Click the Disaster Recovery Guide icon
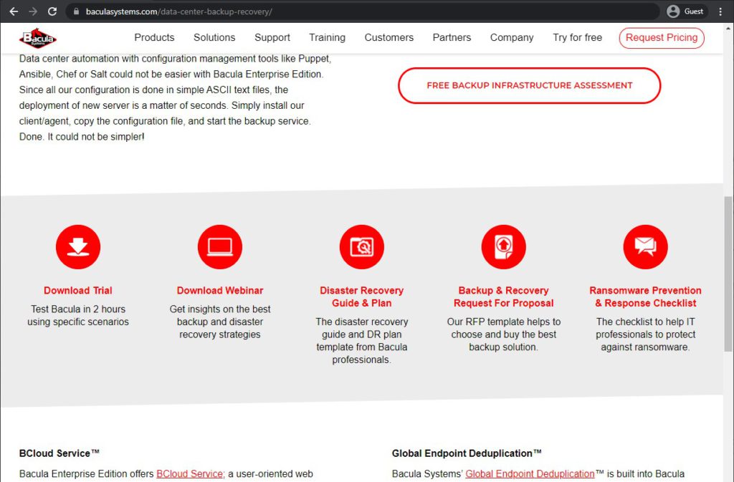 click(362, 247)
